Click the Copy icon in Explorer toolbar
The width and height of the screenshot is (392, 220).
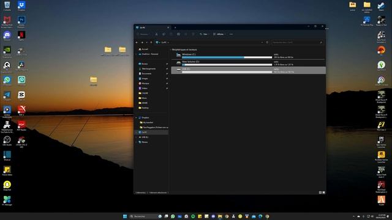(164, 34)
